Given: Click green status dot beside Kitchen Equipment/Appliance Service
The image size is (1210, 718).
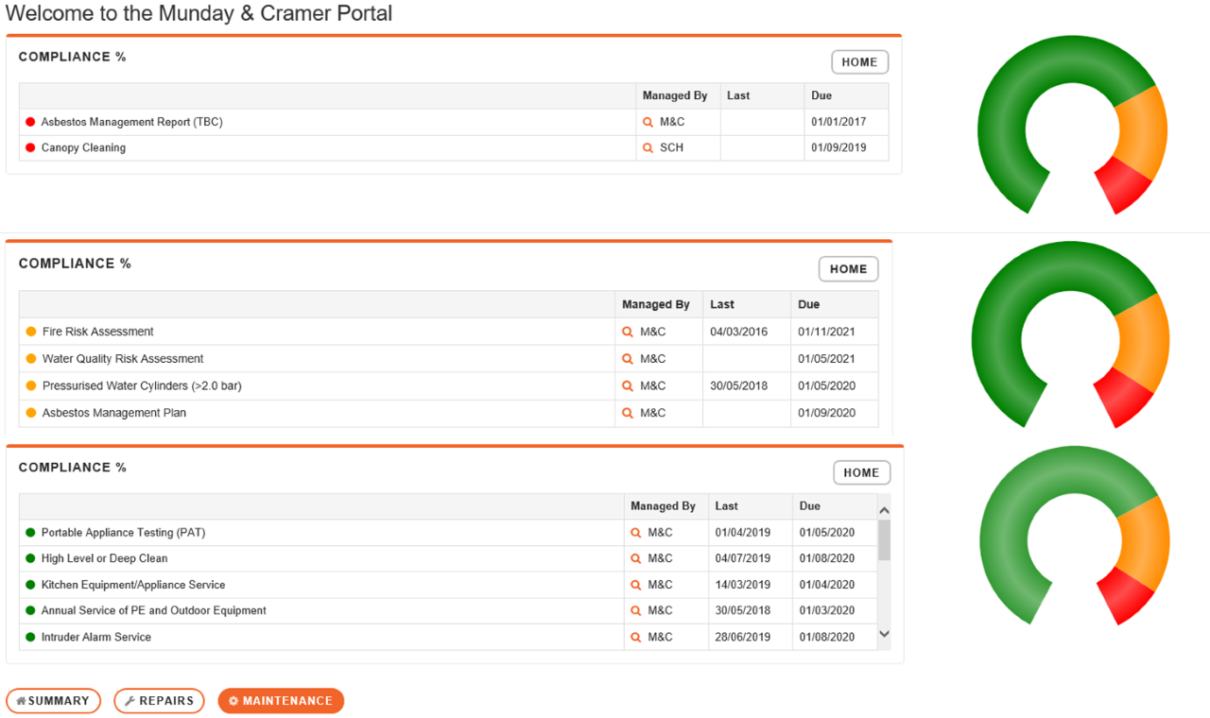Looking at the screenshot, I should point(30,585).
